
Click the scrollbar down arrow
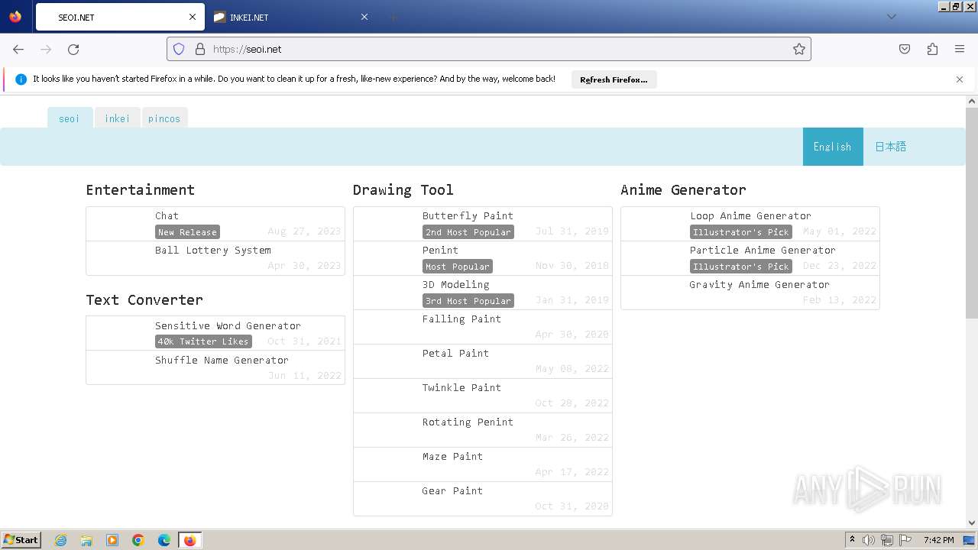tap(972, 522)
